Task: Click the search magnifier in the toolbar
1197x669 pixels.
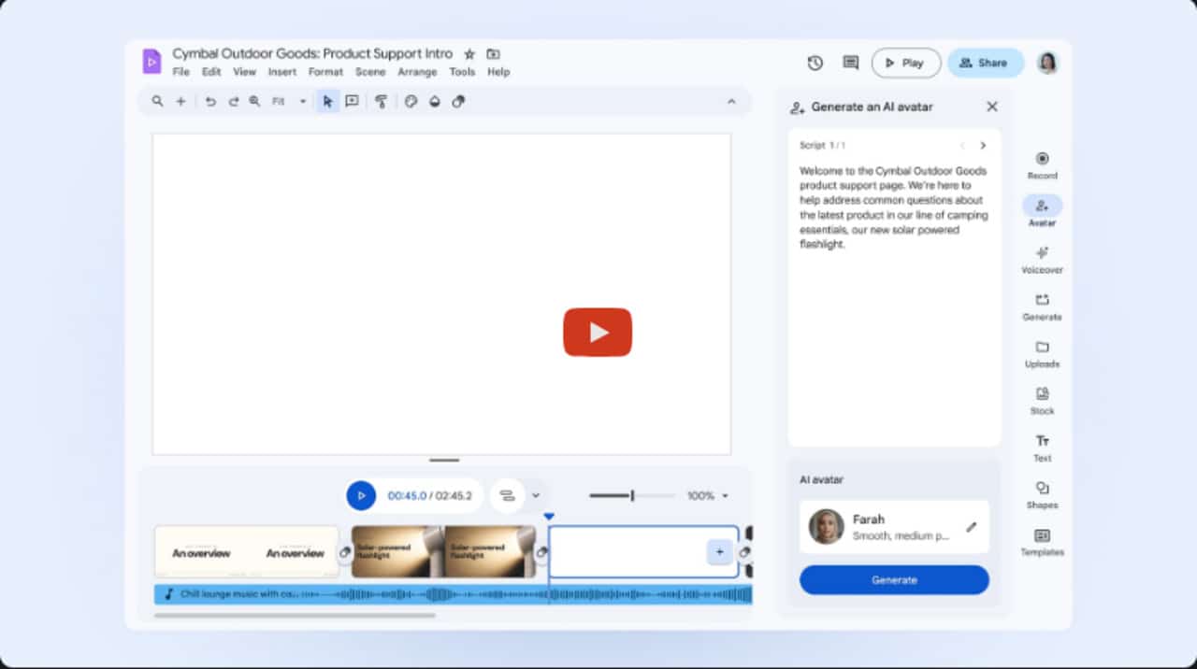Action: [x=157, y=101]
